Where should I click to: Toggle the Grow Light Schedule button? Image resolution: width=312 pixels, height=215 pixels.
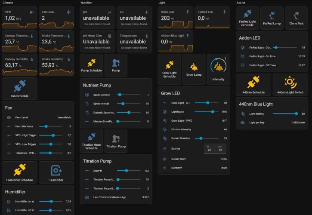(169, 69)
